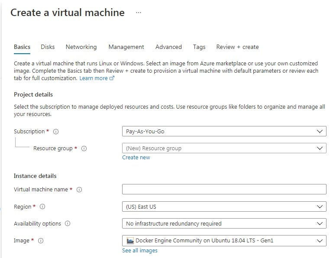Screen dimensions: 333x258
Task: Open the Subscription dropdown showing Pay-As-You-Go
Action: coord(224,131)
